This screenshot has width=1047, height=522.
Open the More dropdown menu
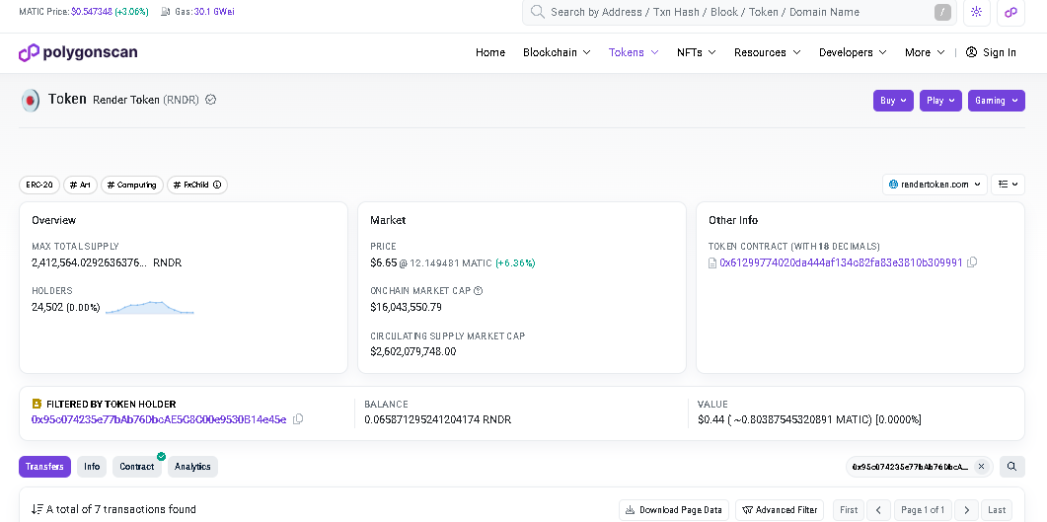(x=925, y=52)
